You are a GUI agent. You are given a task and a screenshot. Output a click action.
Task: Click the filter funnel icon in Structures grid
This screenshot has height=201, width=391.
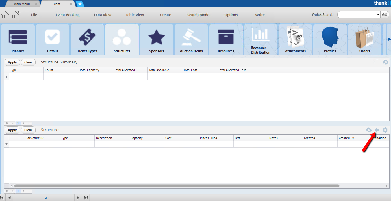pos(6,144)
